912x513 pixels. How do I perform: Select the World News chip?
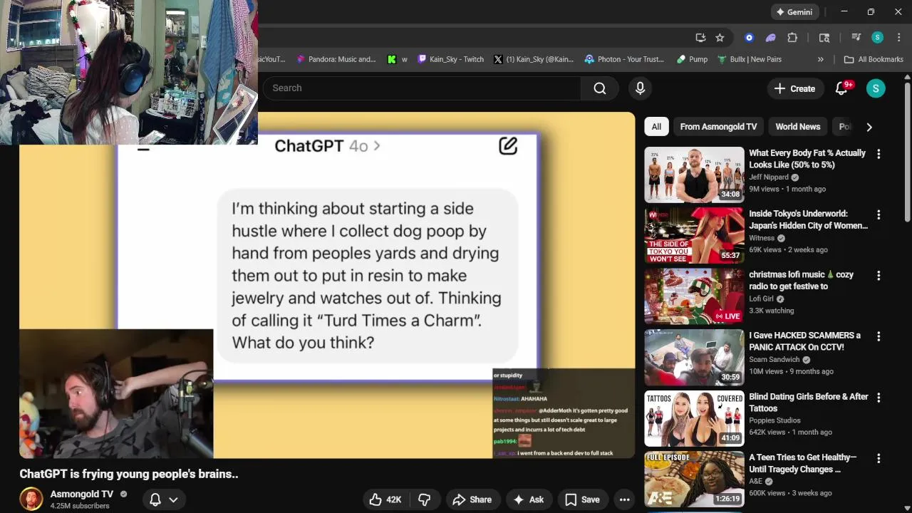pyautogui.click(x=798, y=127)
